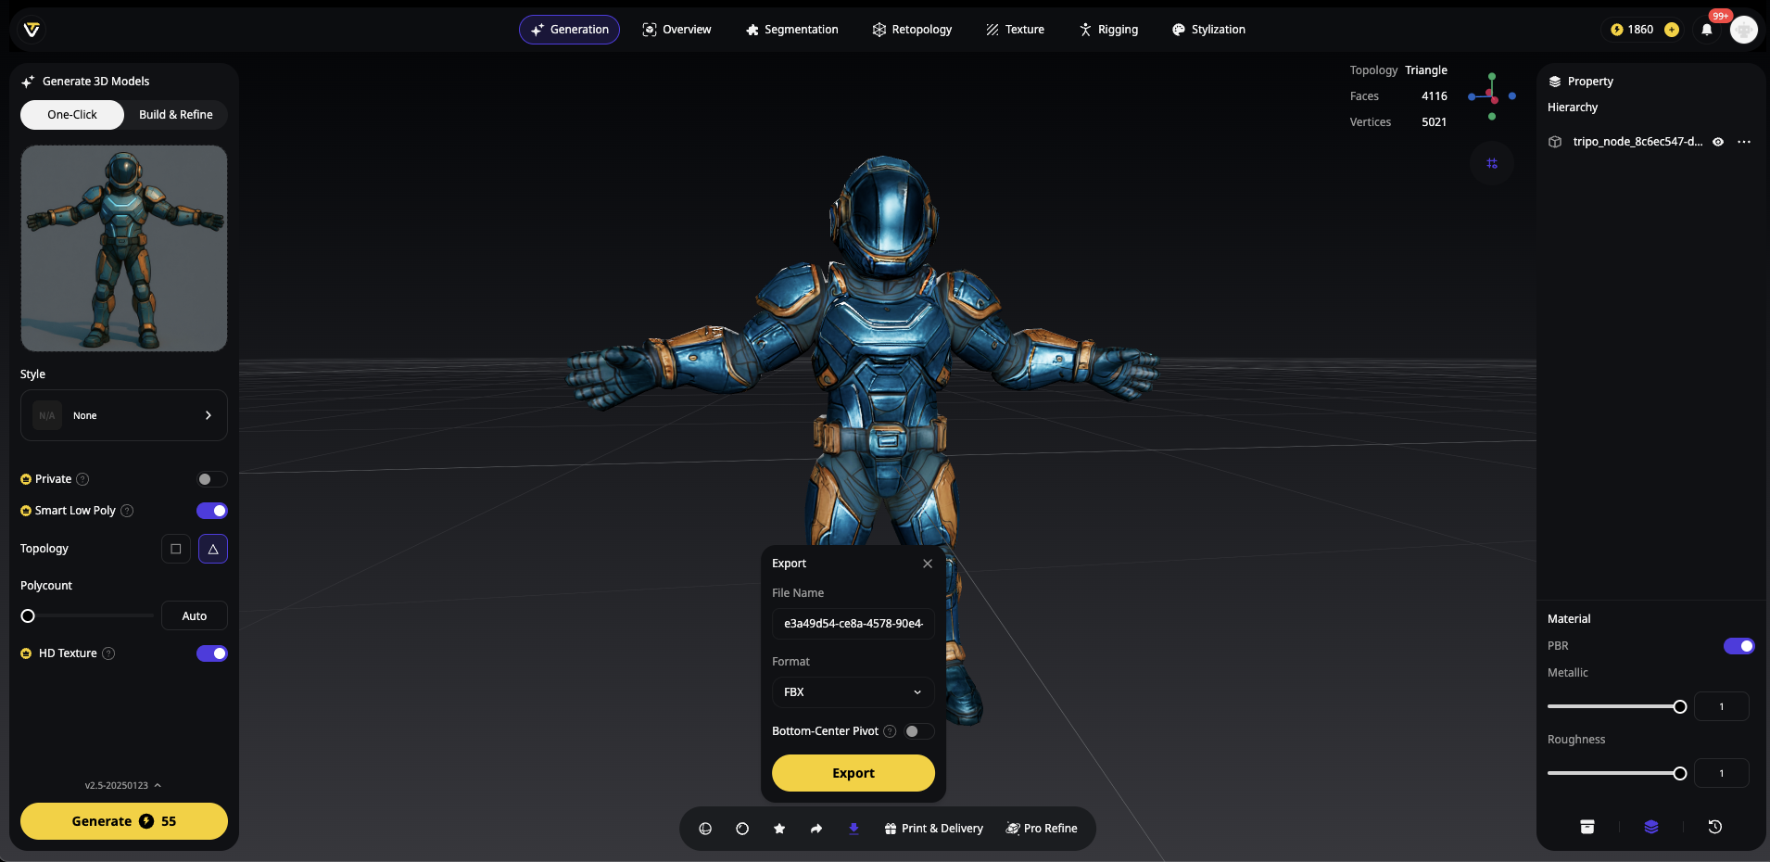
Task: Click the share arrow icon
Action: pos(816,829)
